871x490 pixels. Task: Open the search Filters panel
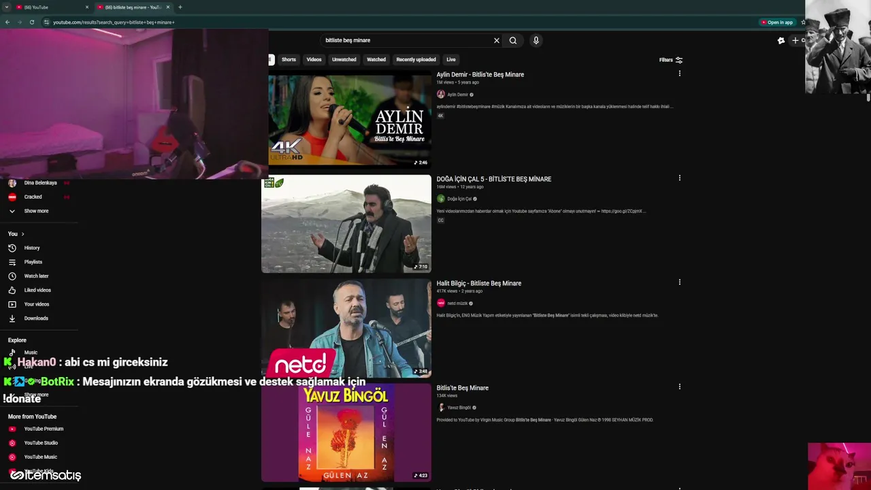[671, 60]
